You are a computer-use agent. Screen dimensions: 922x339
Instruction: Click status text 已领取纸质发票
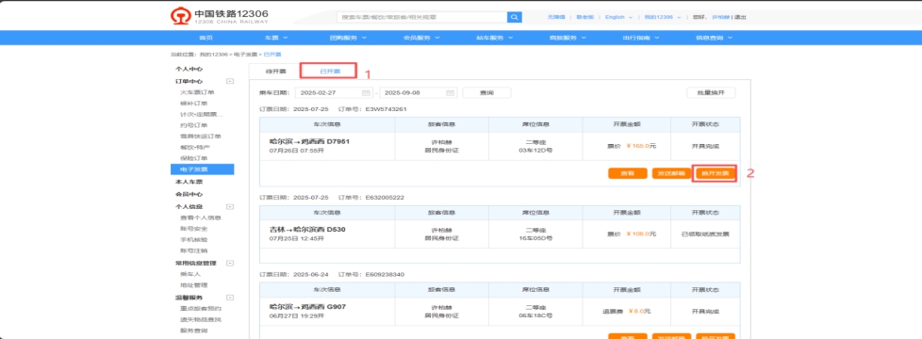pos(705,234)
